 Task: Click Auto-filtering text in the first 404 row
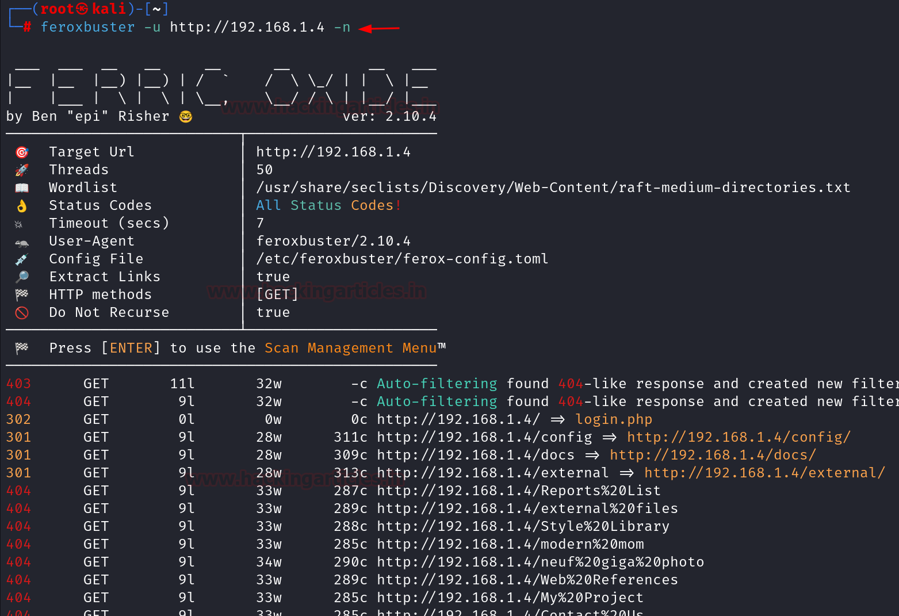[437, 401]
